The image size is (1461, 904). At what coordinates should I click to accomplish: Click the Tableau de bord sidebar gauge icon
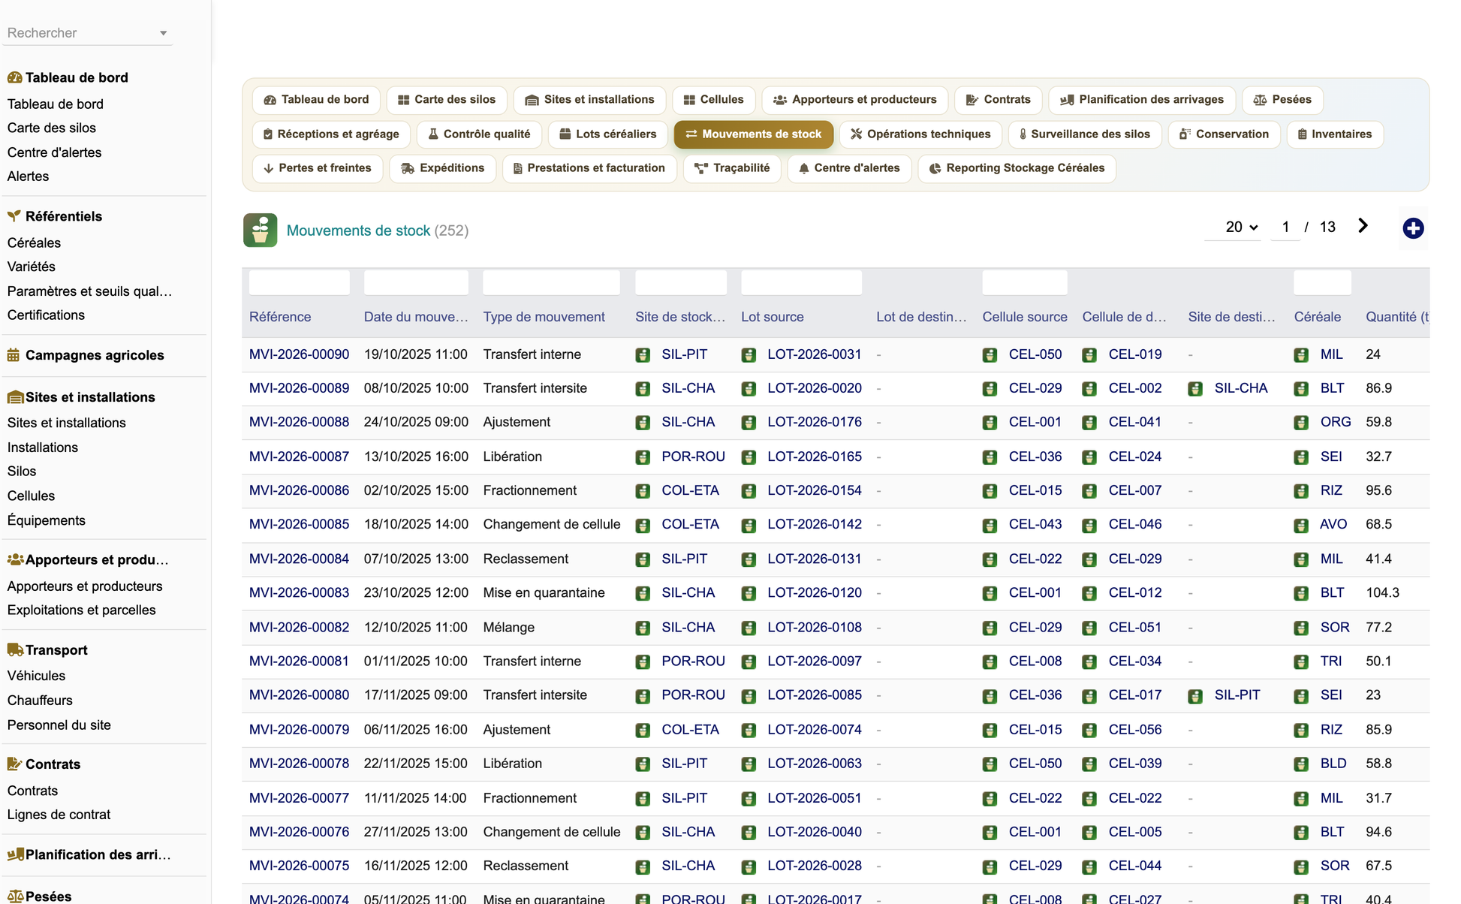[14, 77]
